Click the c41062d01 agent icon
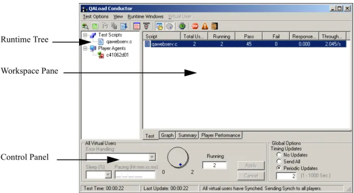This screenshot has height=193, width=354. (101, 55)
